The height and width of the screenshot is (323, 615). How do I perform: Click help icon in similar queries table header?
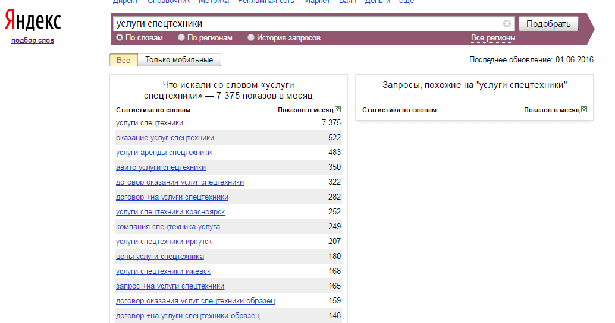click(584, 110)
